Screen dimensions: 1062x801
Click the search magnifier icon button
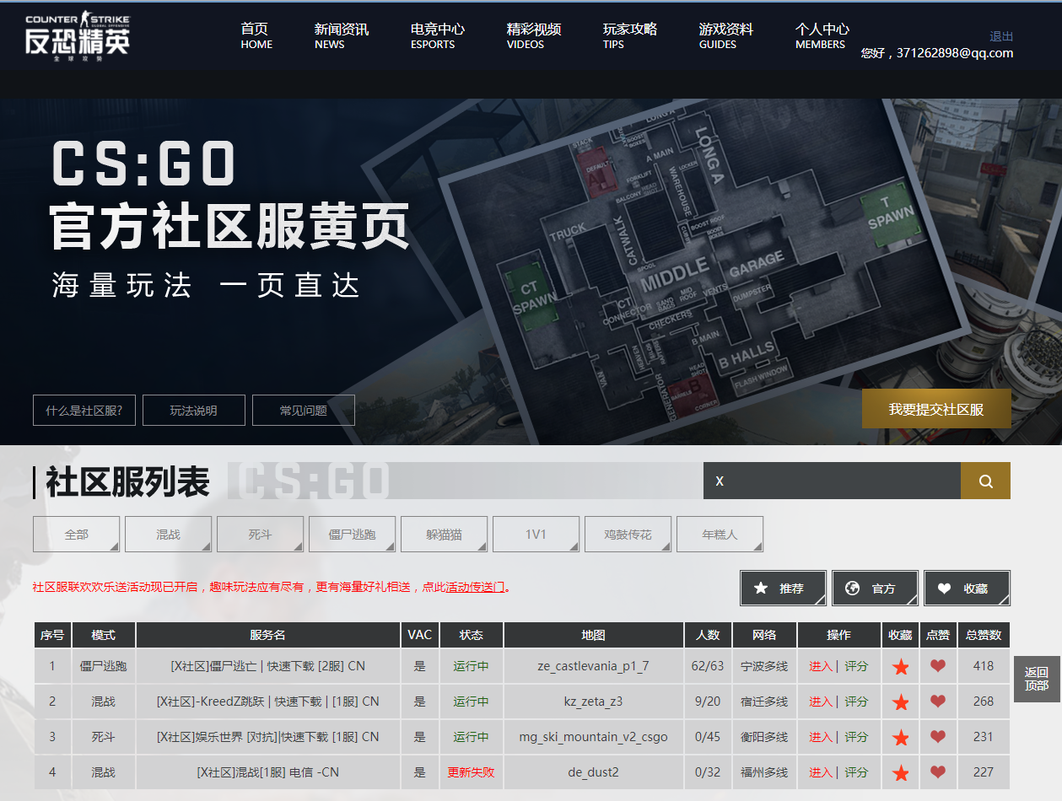point(985,481)
